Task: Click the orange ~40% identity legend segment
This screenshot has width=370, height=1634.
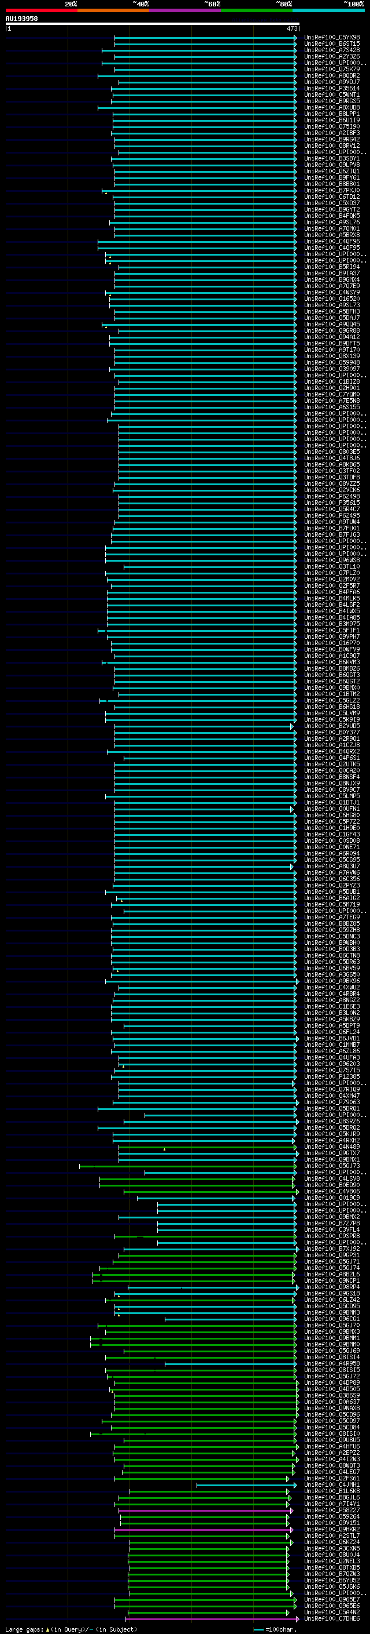Action: pyautogui.click(x=113, y=10)
